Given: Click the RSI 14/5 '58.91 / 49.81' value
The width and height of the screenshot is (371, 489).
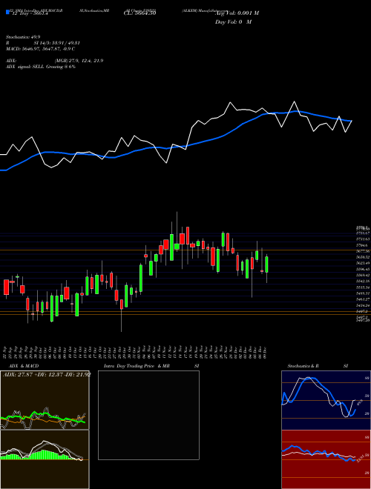Looking at the screenshot, I should click(x=65, y=44).
